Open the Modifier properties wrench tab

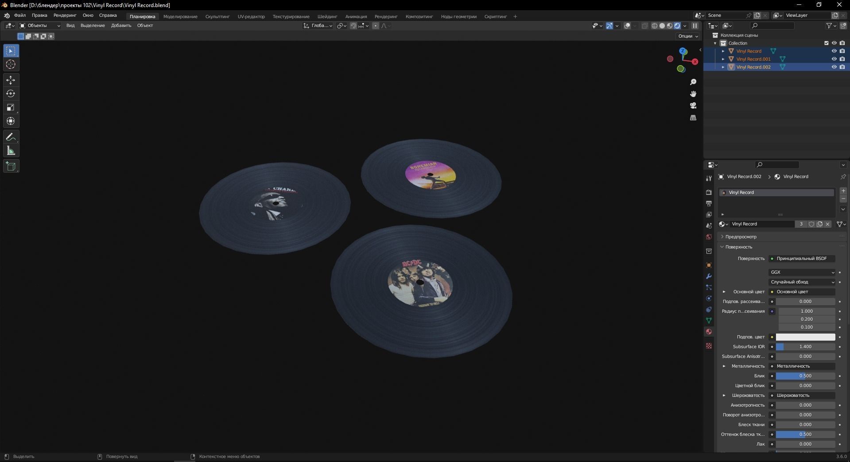[x=709, y=276]
